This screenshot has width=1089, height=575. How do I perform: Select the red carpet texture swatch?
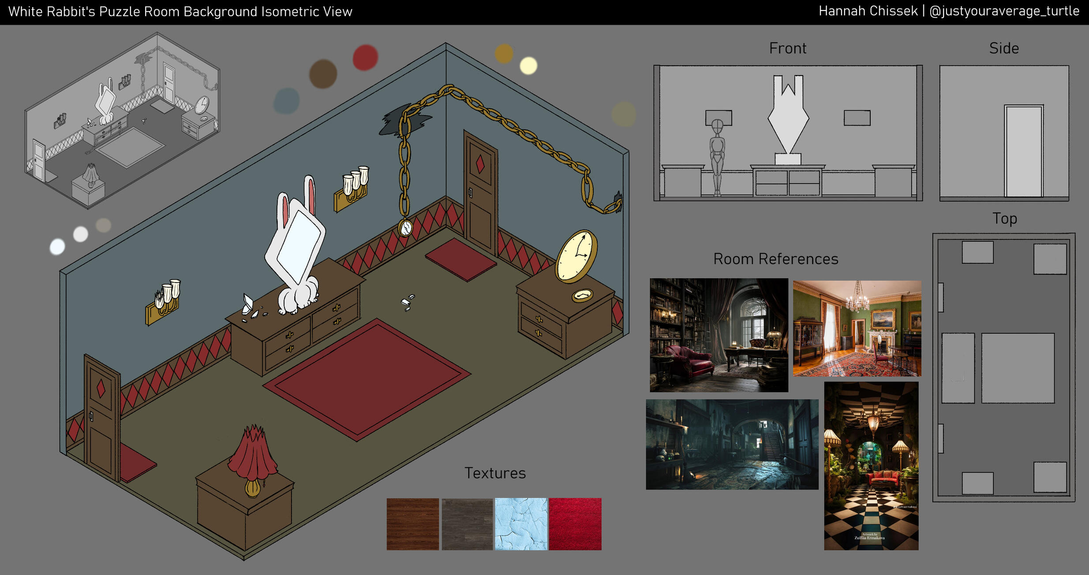[575, 524]
